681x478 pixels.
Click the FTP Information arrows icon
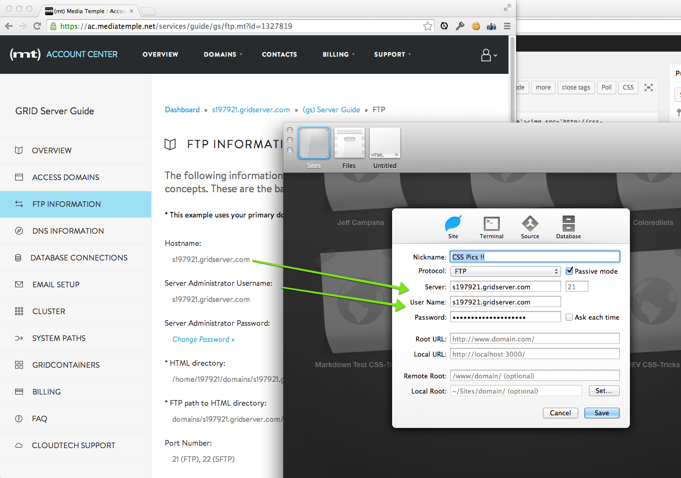point(19,204)
